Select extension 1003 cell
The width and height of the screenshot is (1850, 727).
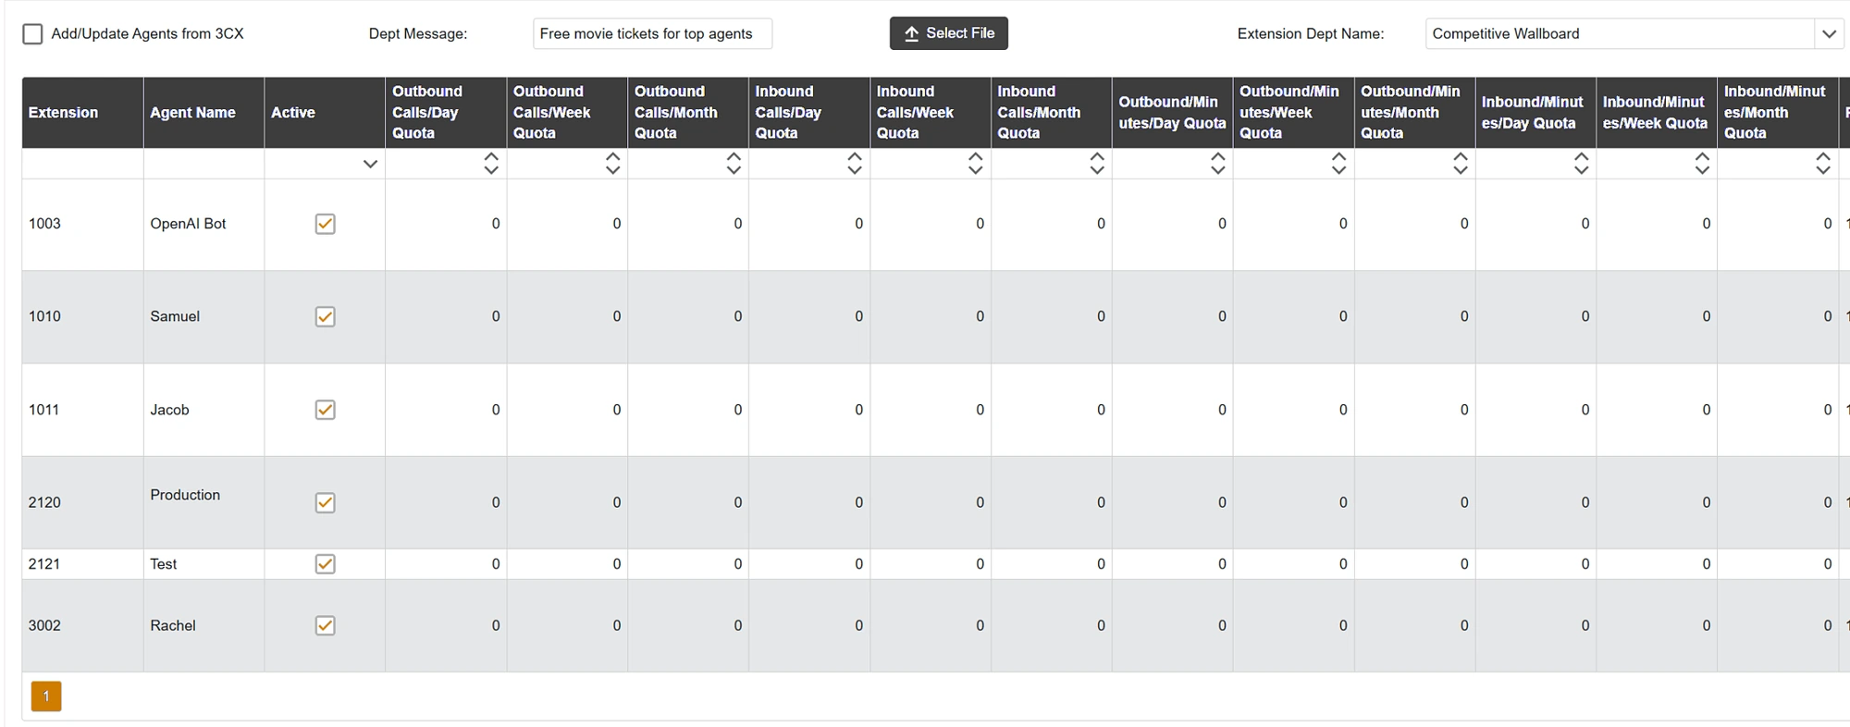coord(82,224)
